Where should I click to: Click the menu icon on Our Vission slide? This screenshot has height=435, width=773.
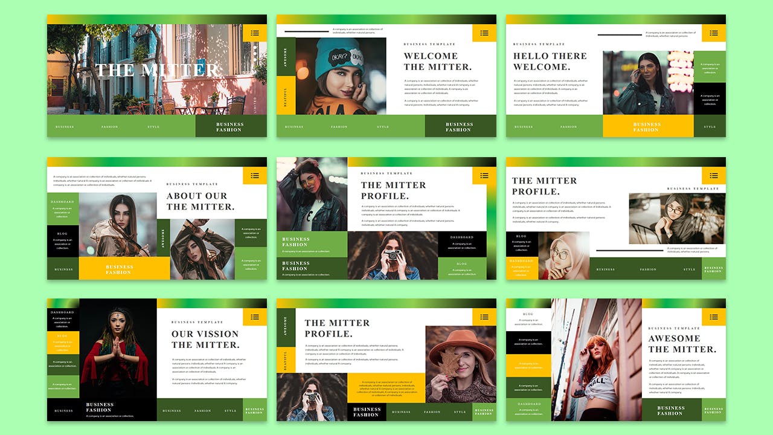click(x=255, y=317)
